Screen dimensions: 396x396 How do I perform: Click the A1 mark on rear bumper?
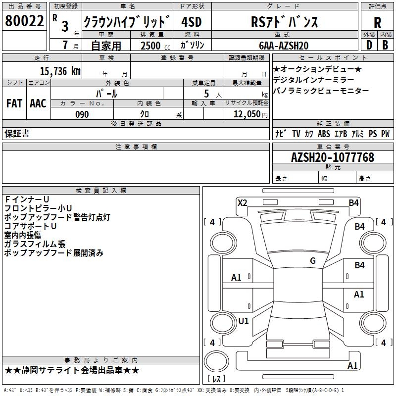click(352, 365)
